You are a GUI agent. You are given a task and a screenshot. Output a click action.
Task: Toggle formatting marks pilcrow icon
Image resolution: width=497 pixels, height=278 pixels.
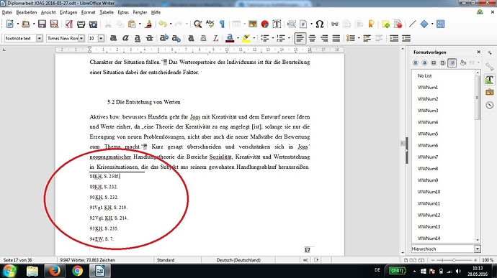point(222,24)
